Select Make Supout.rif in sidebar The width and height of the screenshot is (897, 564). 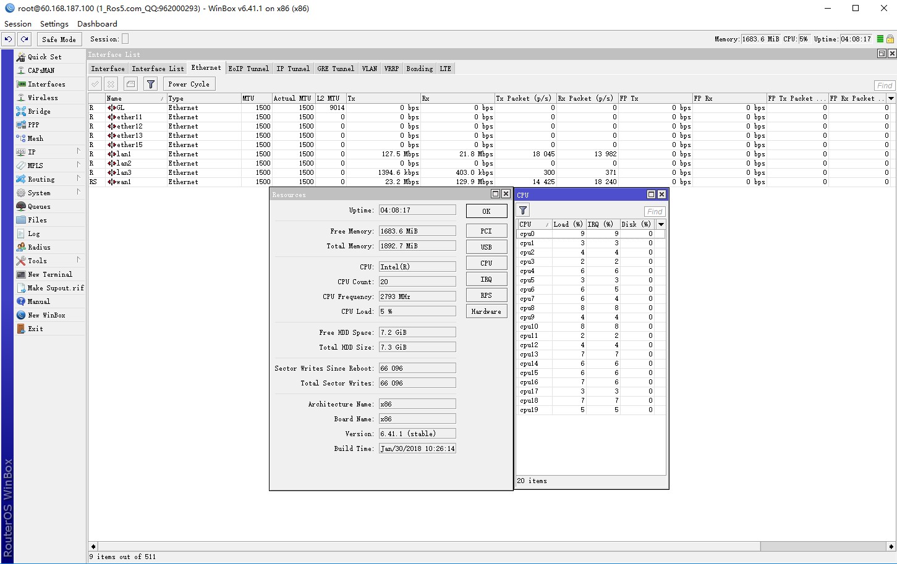click(x=56, y=288)
